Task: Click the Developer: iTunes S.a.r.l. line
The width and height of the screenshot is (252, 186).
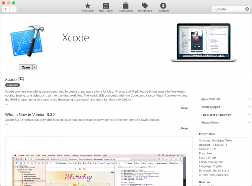Action: tap(214, 170)
